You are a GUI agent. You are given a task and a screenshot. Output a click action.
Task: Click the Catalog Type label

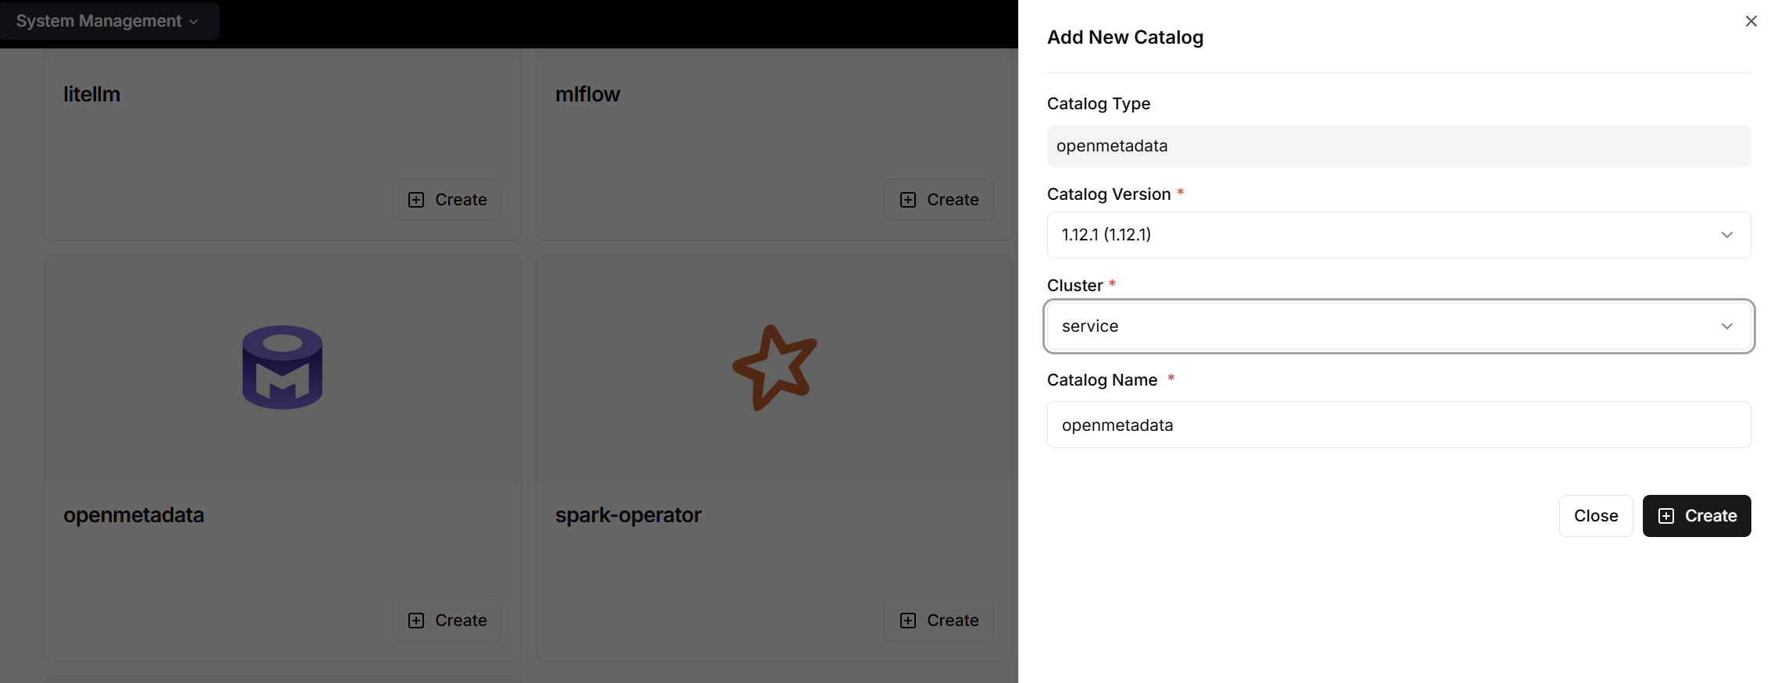click(x=1099, y=104)
